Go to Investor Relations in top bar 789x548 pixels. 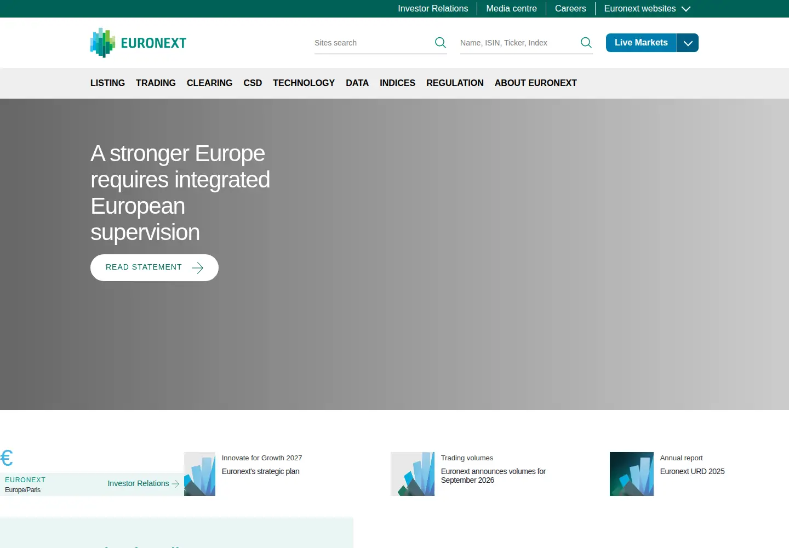433,9
